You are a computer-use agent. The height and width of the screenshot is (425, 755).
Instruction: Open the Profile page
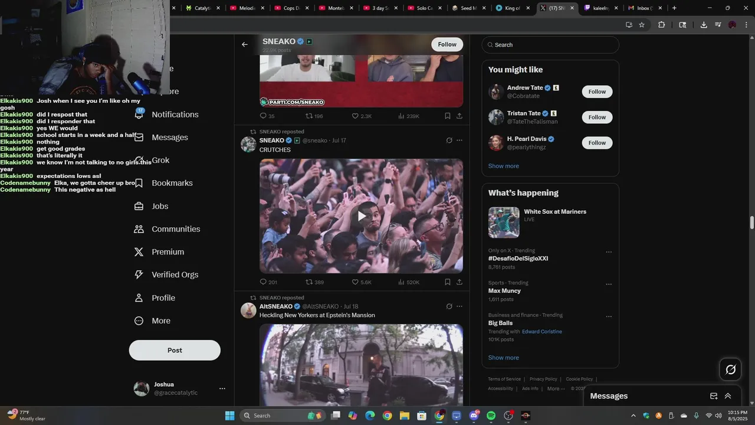click(155, 298)
